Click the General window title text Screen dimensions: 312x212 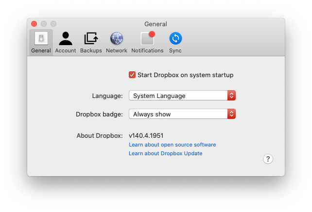[x=156, y=24]
